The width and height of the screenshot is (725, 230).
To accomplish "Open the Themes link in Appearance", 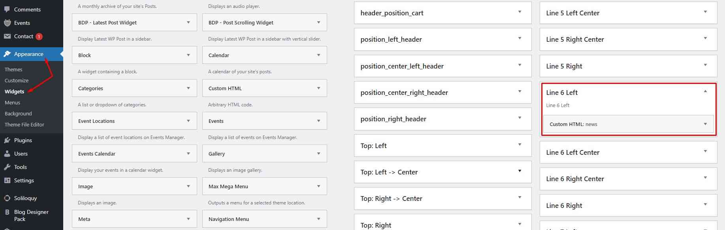I will pos(13,69).
